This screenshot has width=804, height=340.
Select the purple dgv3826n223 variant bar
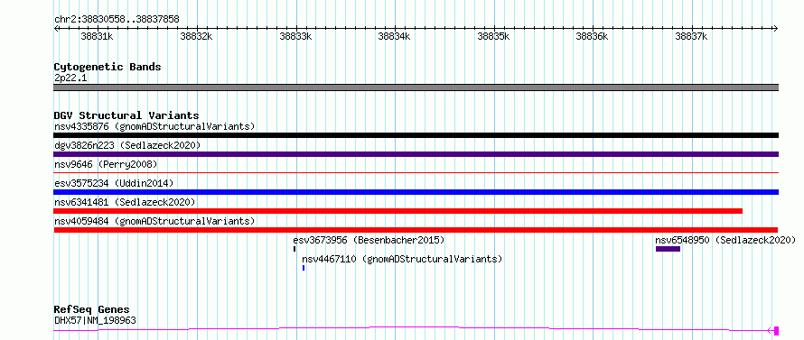point(416,154)
